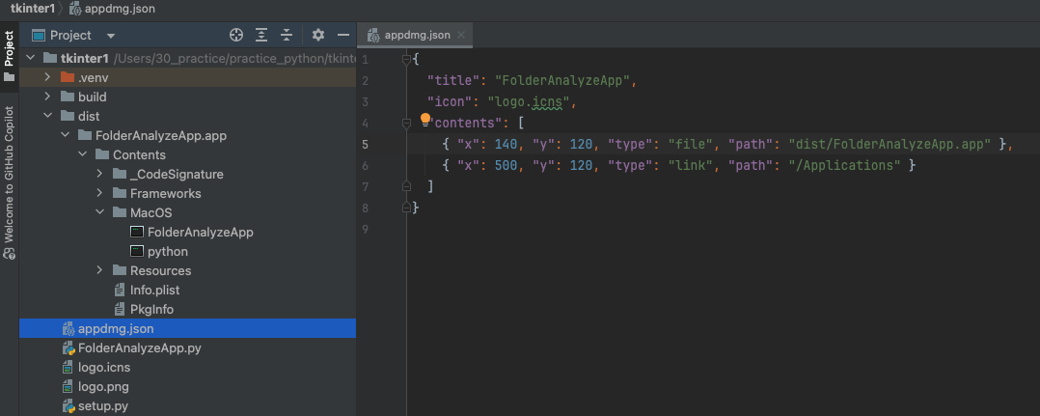Collapse the MacOS folder
This screenshot has height=416, width=1040.
(x=99, y=213)
